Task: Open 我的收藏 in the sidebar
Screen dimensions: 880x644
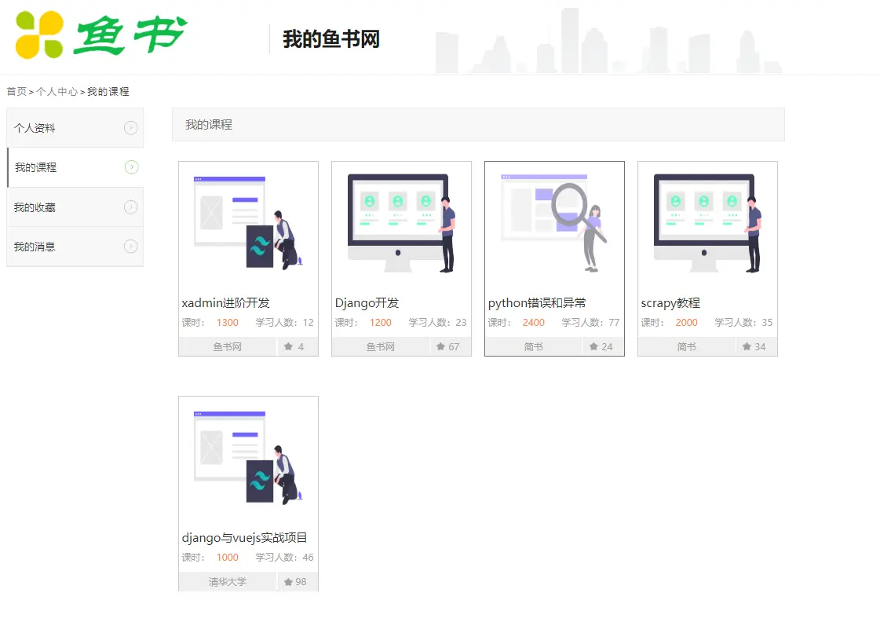Action: coord(75,207)
